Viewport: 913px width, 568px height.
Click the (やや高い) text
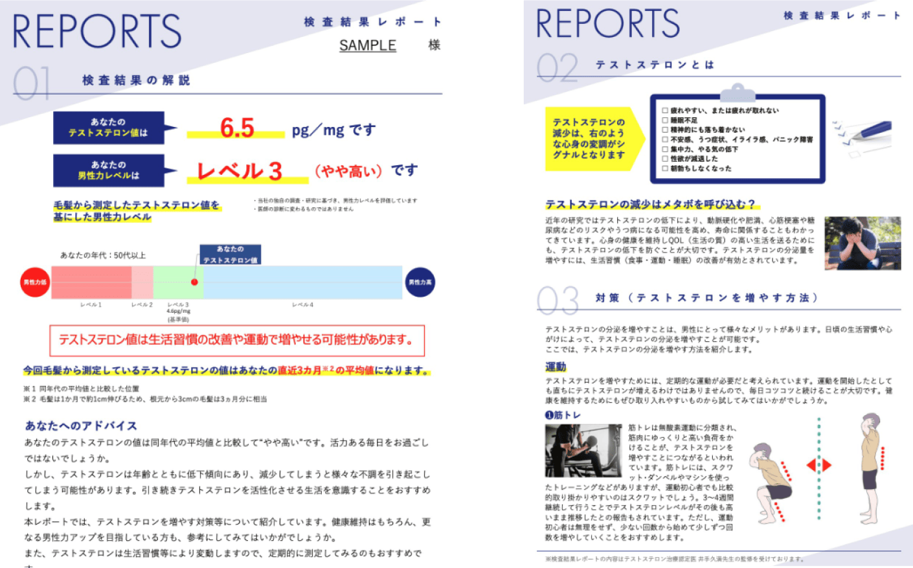(x=348, y=171)
